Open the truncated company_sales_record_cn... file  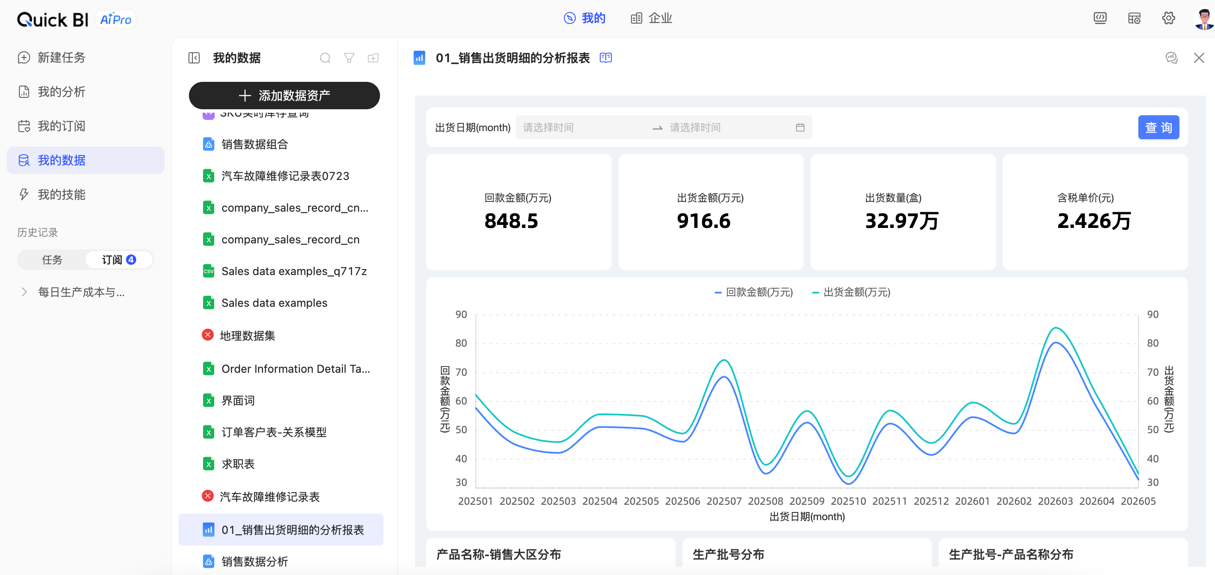tap(281, 207)
